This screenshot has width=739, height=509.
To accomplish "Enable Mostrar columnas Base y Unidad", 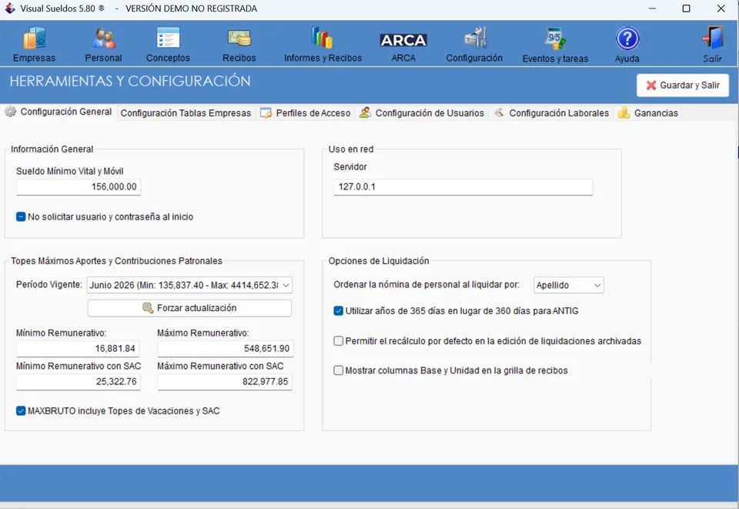I will coord(339,370).
